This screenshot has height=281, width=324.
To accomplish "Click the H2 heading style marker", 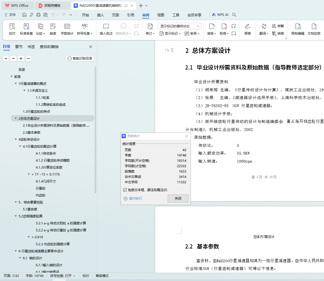I will pyautogui.click(x=167, y=50).
